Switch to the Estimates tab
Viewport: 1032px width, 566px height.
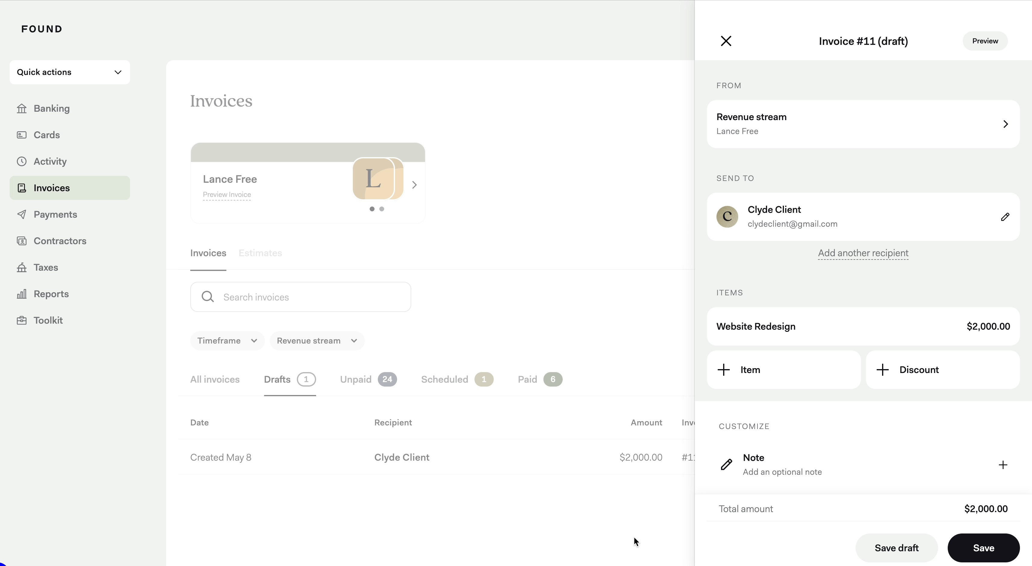click(x=260, y=253)
